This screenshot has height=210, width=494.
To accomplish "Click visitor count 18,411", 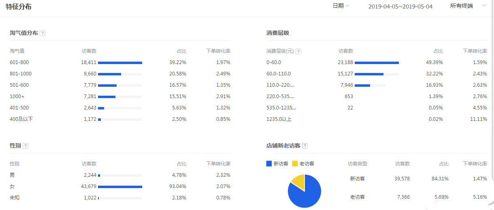I will pos(89,62).
